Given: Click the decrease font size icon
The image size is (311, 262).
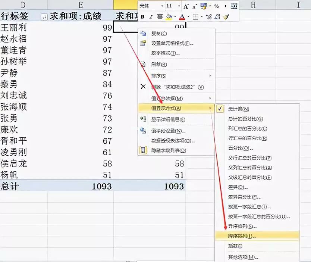Looking at the screenshot, I should (194, 6).
